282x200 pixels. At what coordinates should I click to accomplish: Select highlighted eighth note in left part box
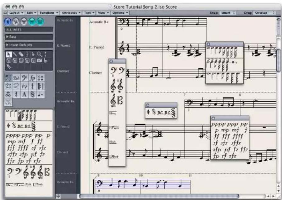[19, 115]
